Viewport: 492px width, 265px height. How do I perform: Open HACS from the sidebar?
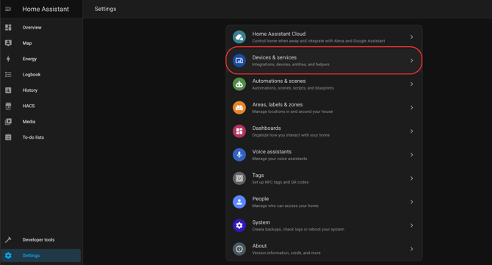coord(29,106)
